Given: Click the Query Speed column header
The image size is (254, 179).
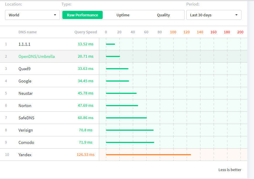Looking at the screenshot, I should pos(85,32).
